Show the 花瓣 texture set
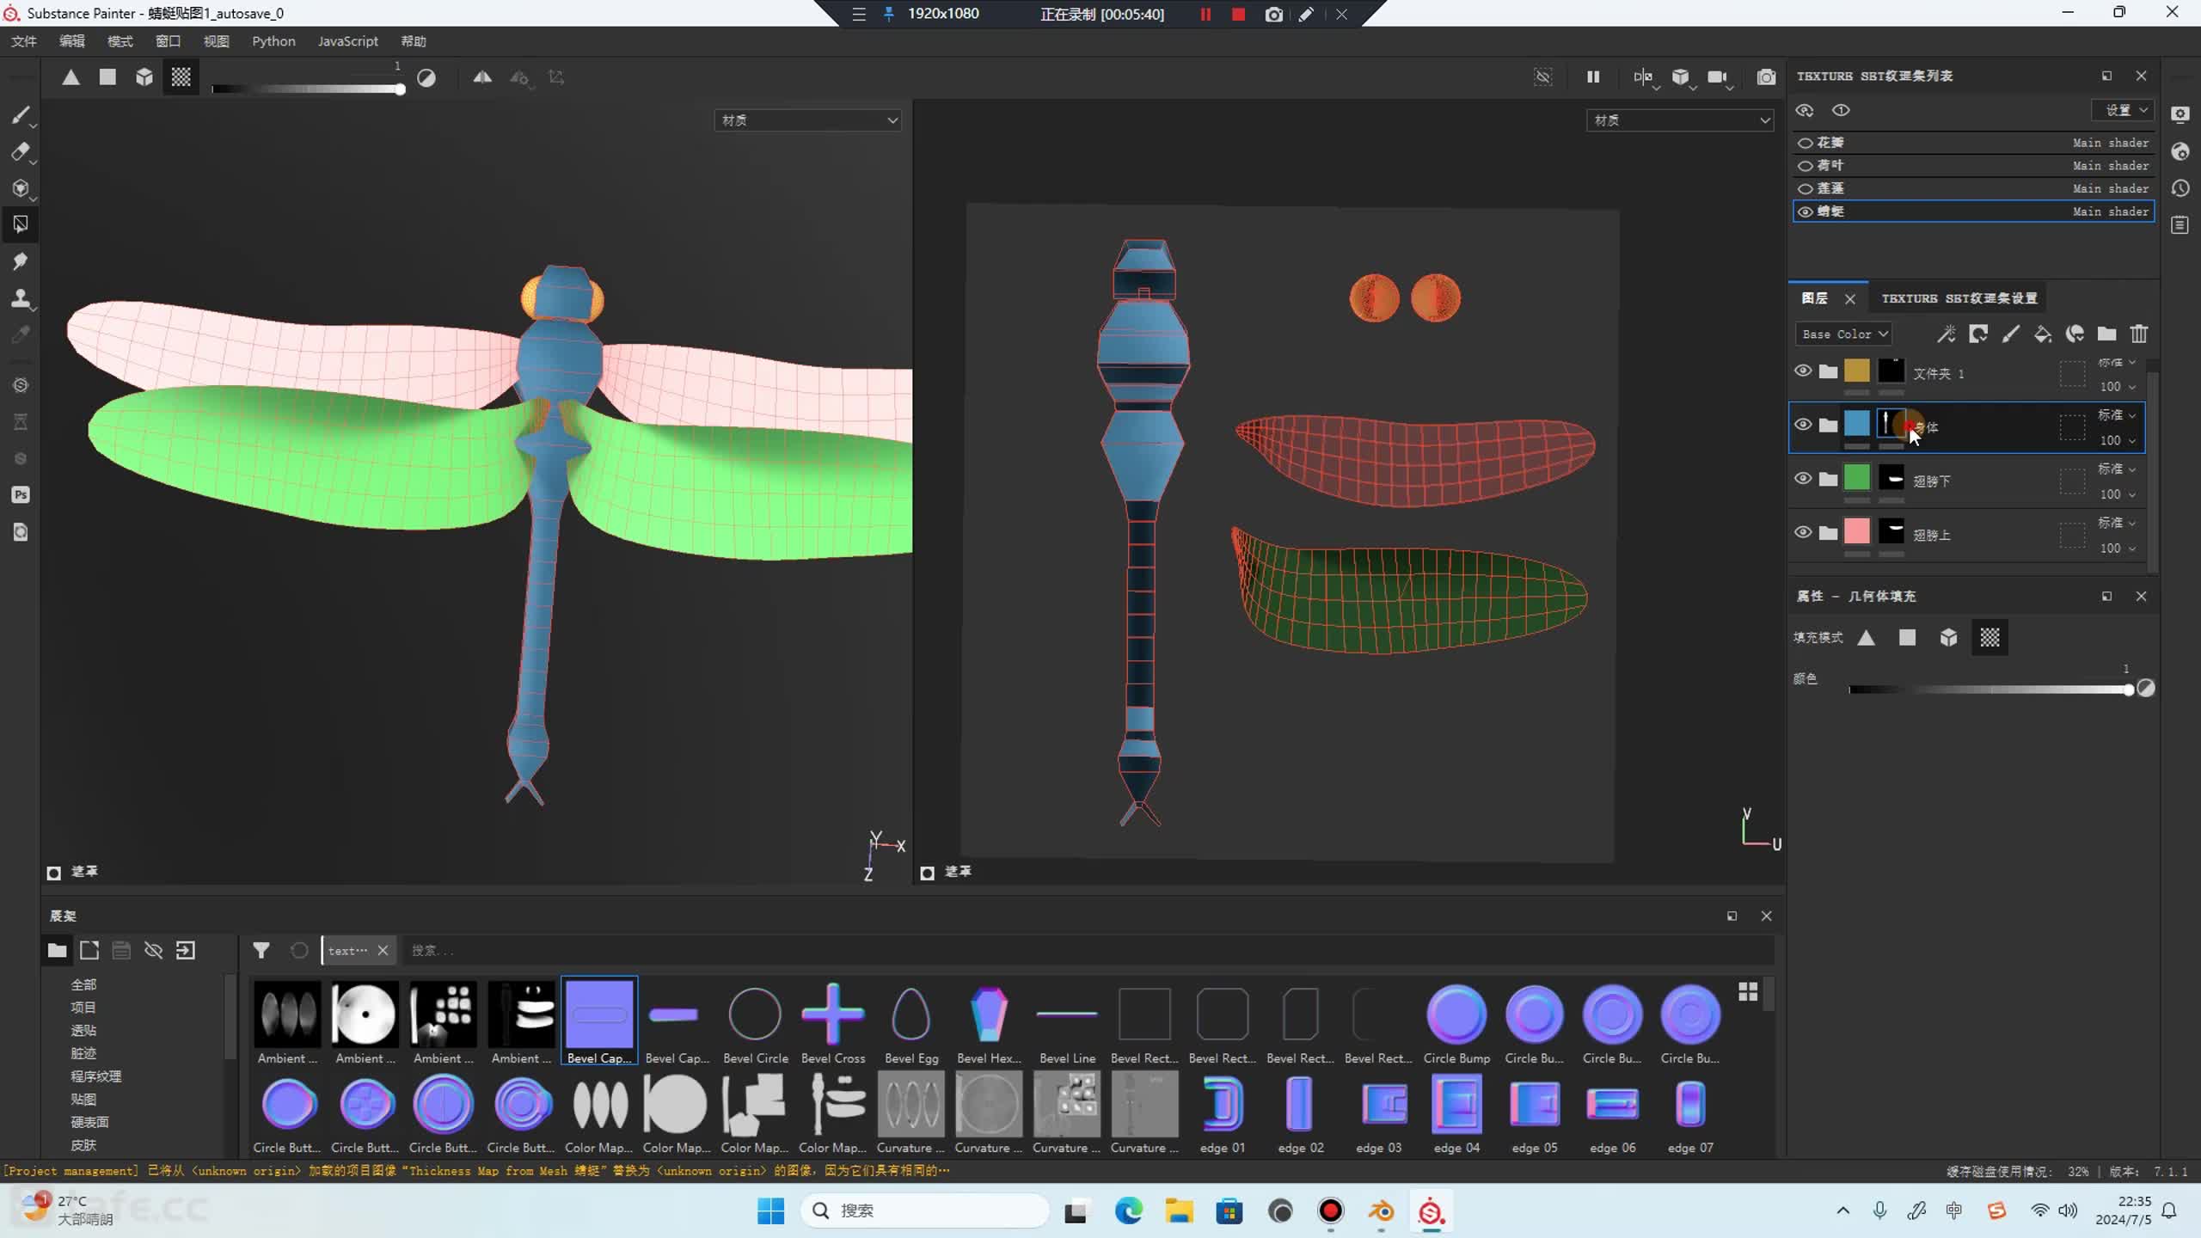 pyautogui.click(x=1806, y=143)
